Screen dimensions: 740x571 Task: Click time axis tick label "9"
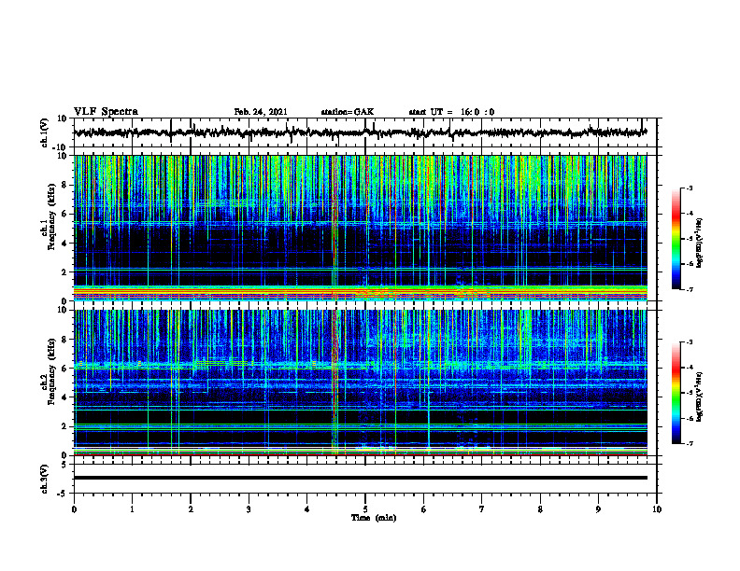(598, 509)
